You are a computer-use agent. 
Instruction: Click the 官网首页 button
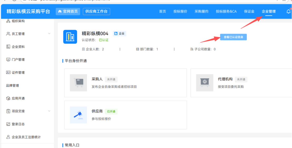pyautogui.click(x=68, y=11)
